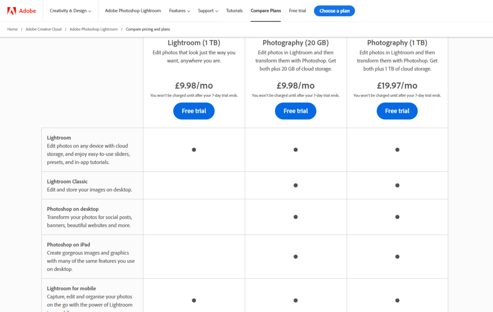Click the Photoshop on iPad feature label
The height and width of the screenshot is (312, 493).
click(x=68, y=245)
